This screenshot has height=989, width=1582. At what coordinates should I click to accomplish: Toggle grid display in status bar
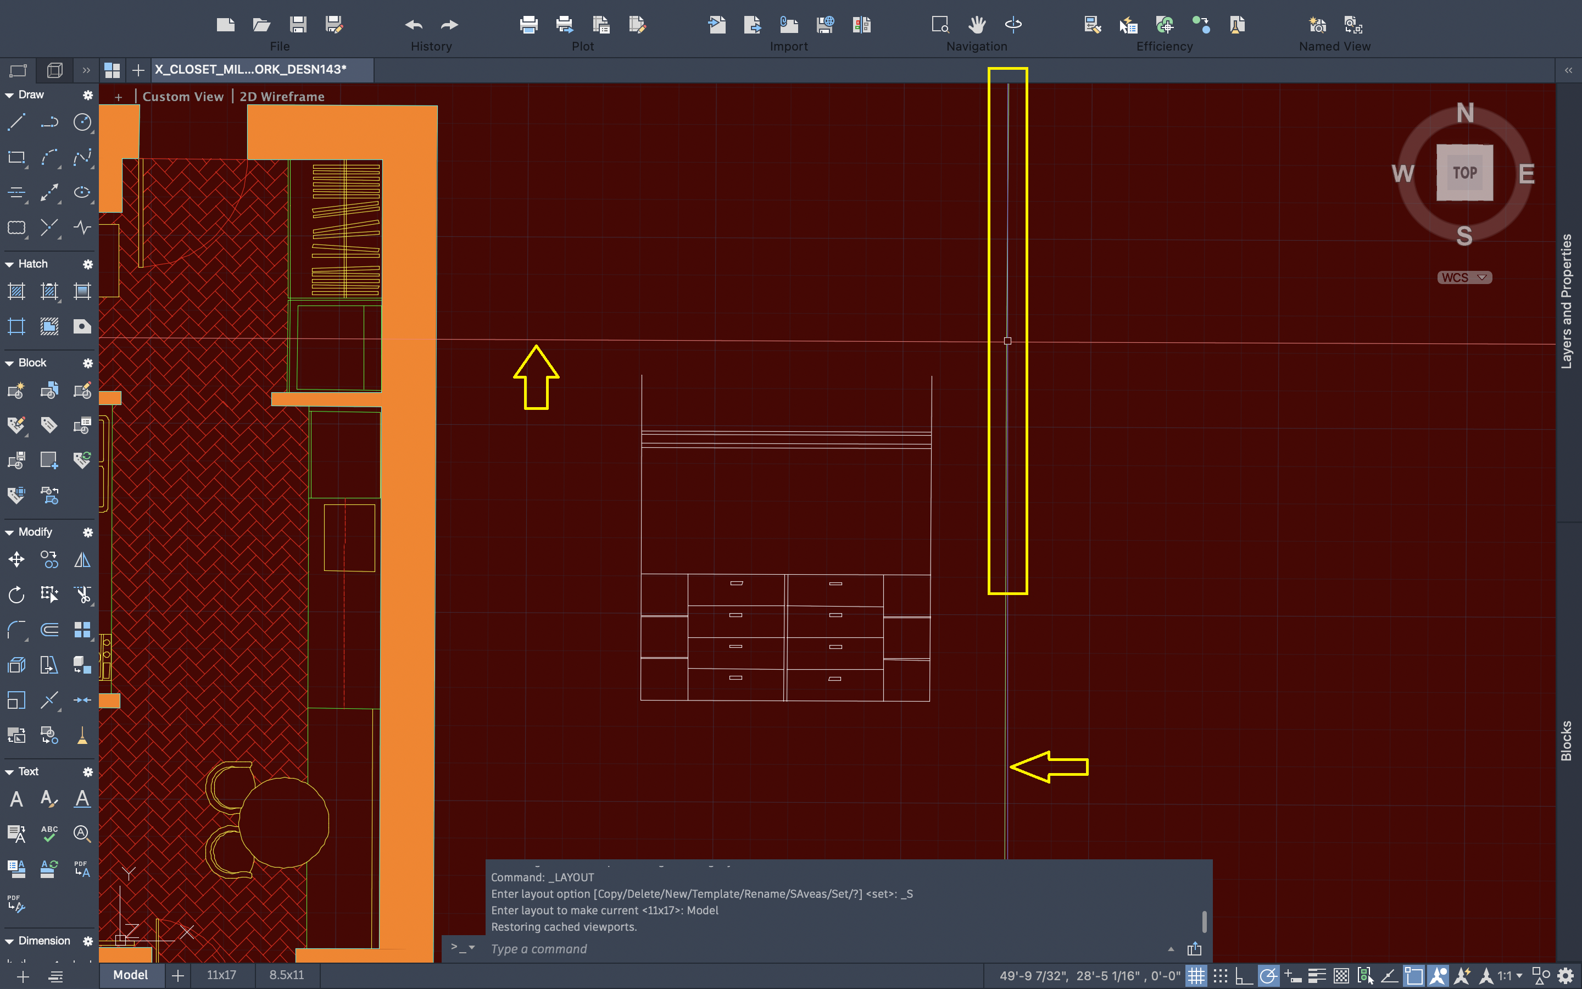point(1196,976)
